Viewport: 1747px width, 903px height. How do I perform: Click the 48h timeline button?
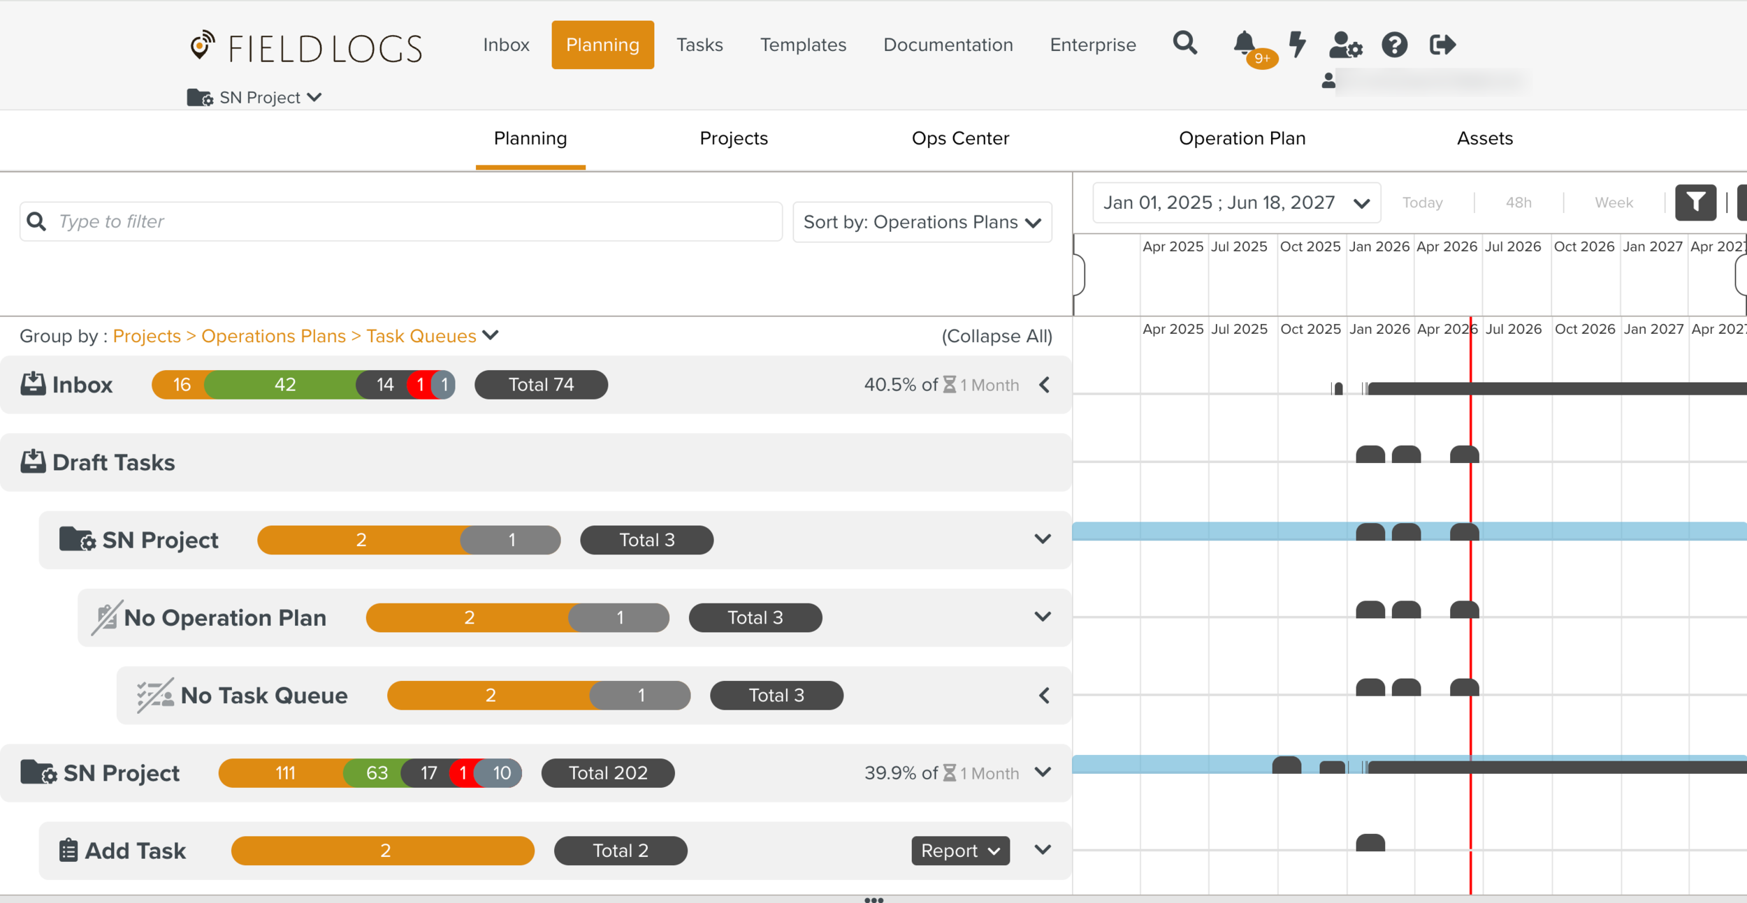(1518, 203)
